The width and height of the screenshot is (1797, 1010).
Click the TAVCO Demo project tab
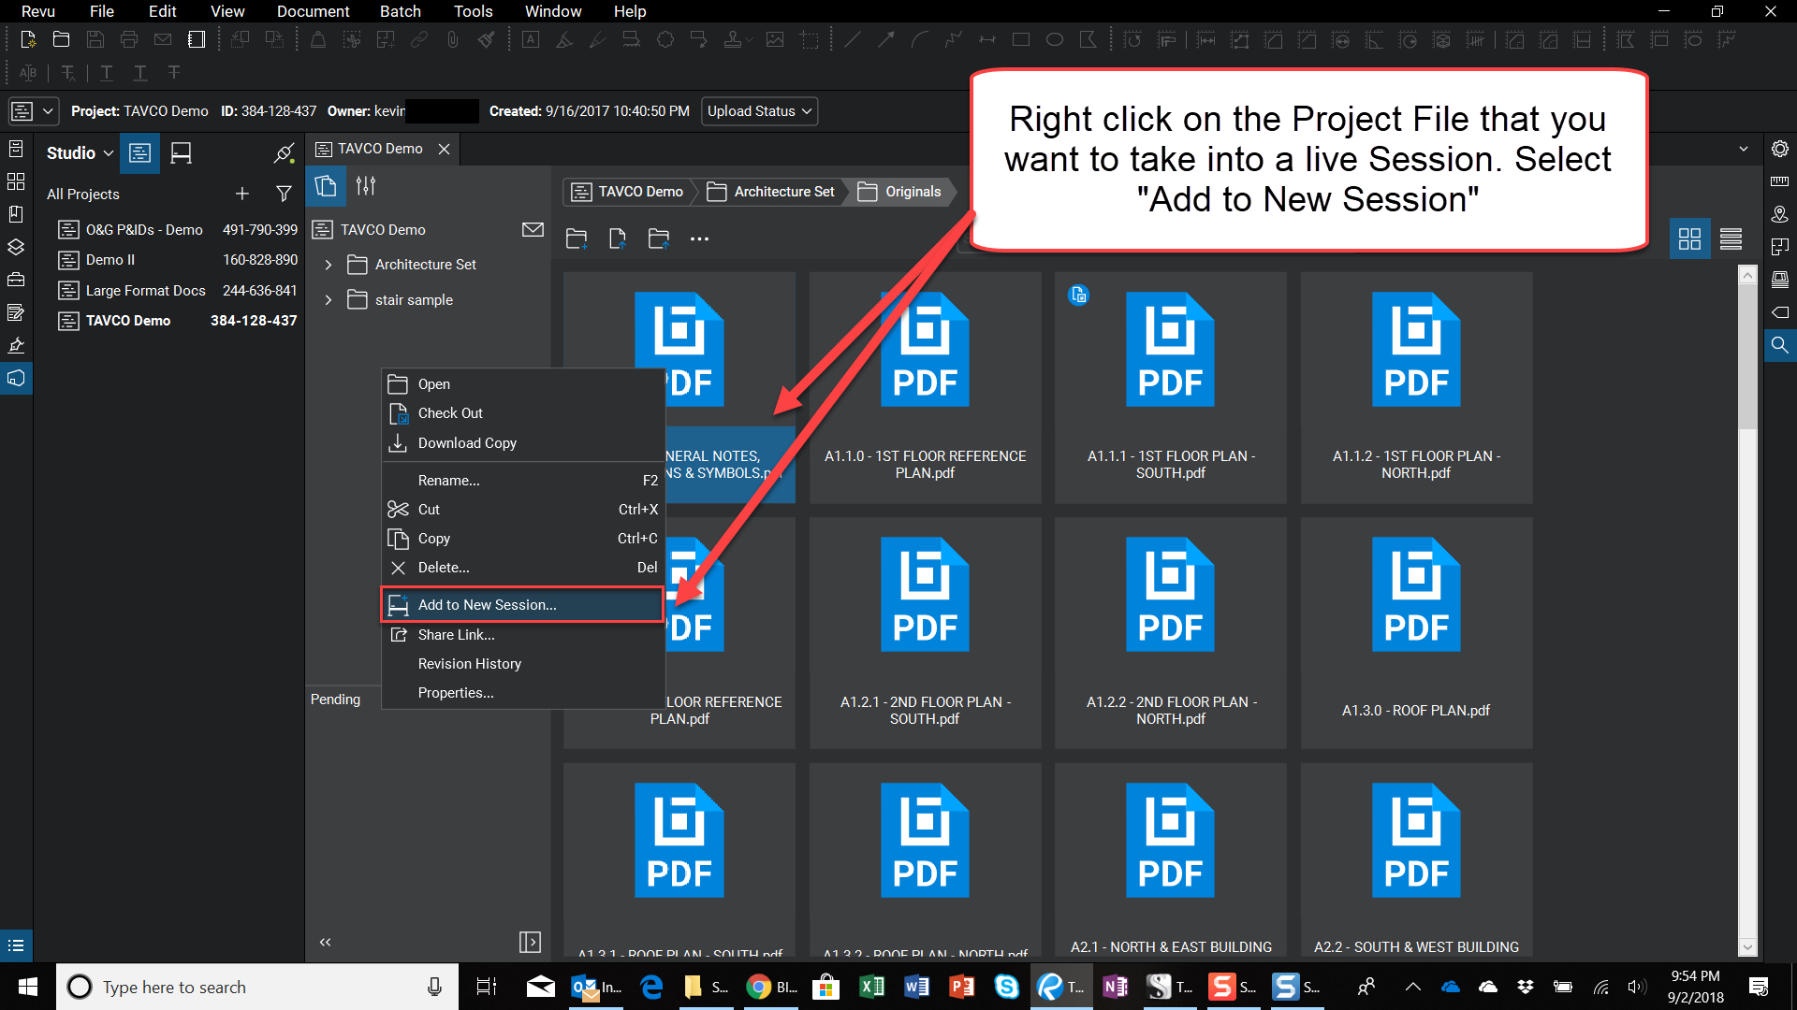click(379, 148)
